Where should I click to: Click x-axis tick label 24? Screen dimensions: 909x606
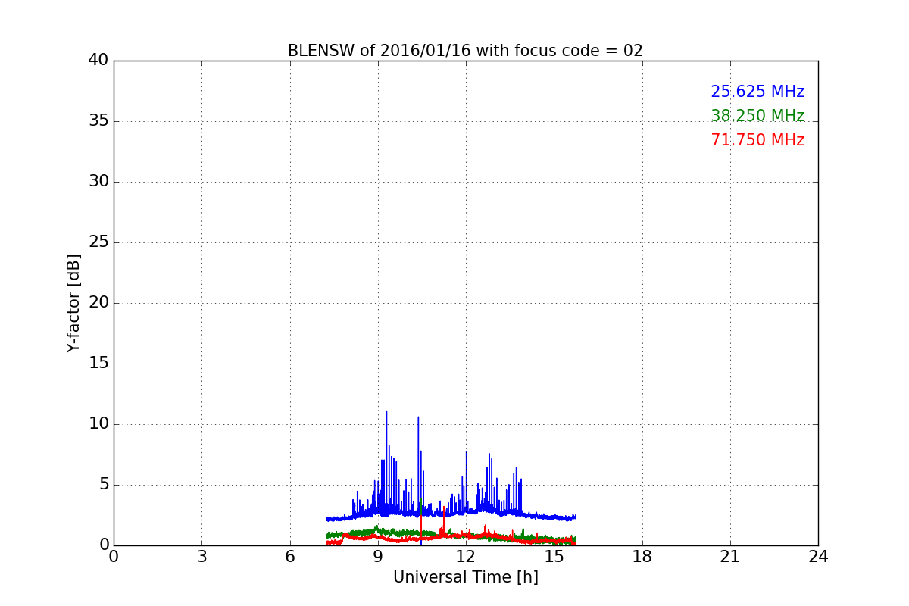(818, 557)
